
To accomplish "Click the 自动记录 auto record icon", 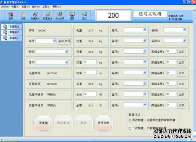I will pyautogui.click(x=60, y=16).
